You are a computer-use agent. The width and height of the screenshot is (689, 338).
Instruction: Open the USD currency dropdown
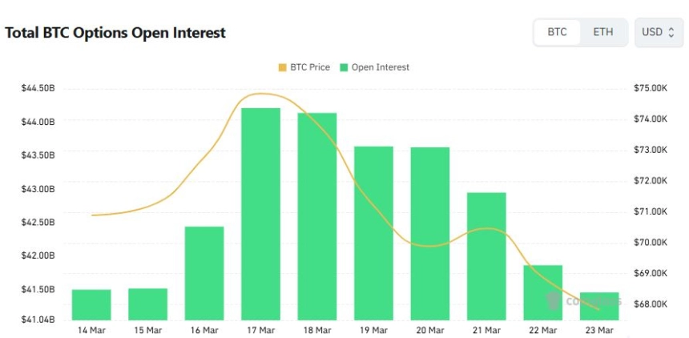tap(659, 33)
